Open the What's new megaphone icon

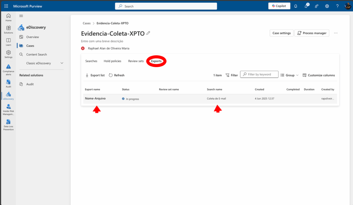coord(306,6)
